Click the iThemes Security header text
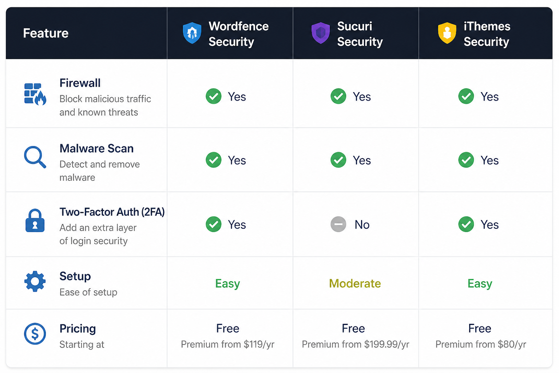The height and width of the screenshot is (373, 559). (487, 34)
